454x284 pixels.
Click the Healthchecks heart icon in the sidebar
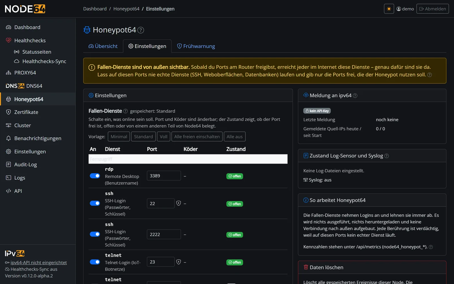[x=9, y=40]
